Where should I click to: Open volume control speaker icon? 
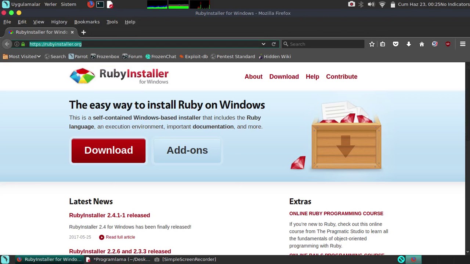pos(371,4)
